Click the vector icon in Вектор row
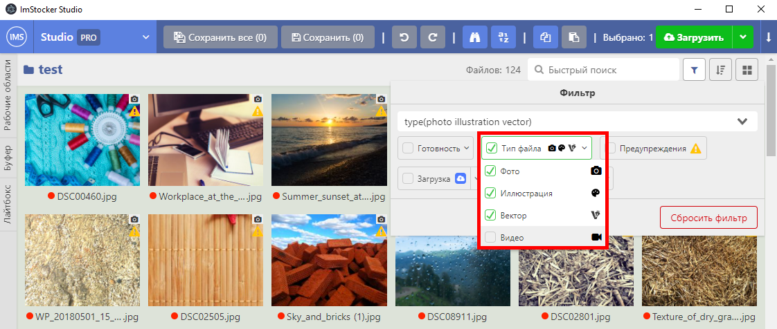The height and width of the screenshot is (329, 777). point(596,215)
